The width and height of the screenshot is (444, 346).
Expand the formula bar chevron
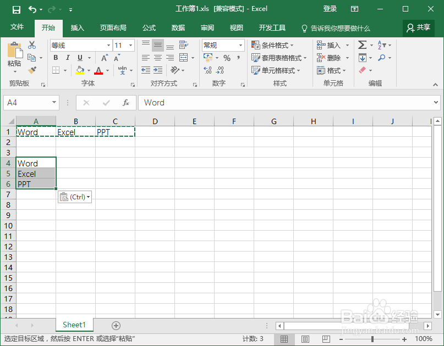(436, 102)
